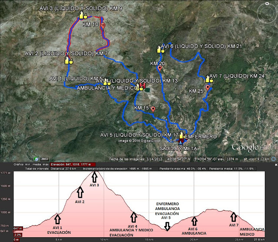Click AVI 7 label in the elevation profile

[x=234, y=225]
